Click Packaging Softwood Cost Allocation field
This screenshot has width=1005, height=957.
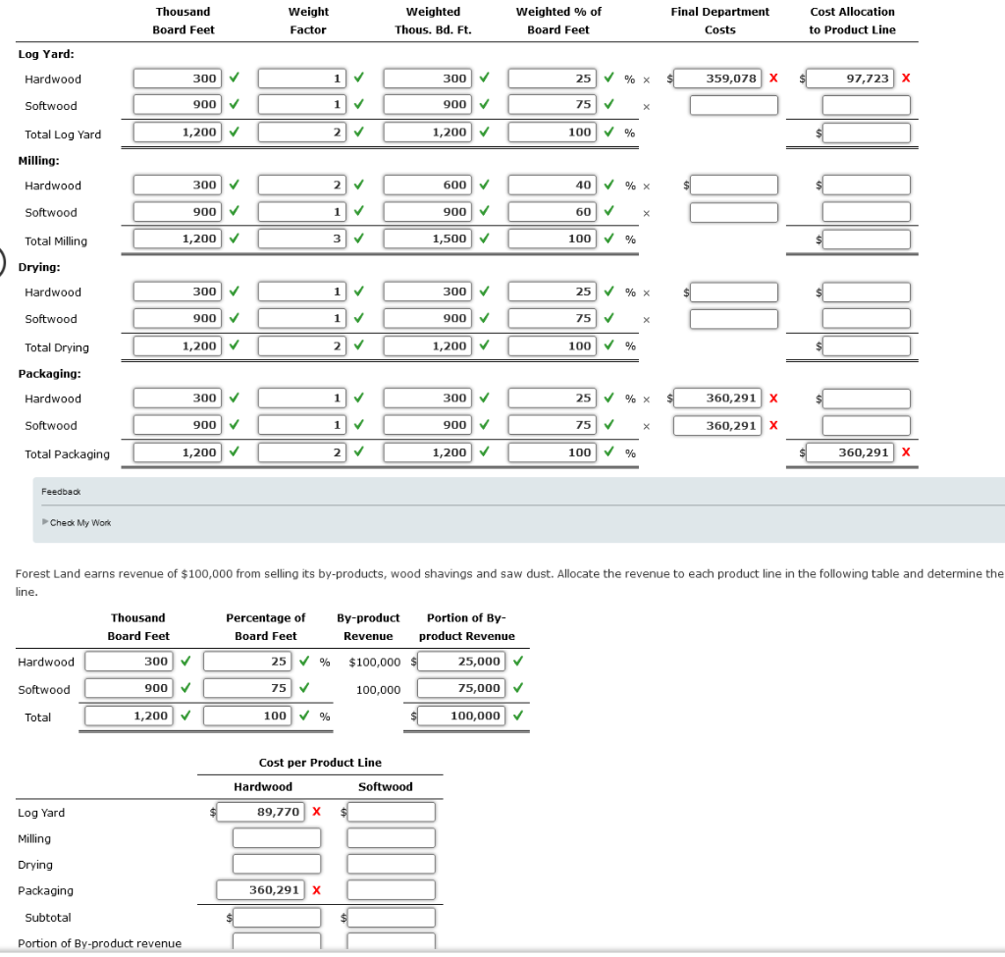pos(867,426)
